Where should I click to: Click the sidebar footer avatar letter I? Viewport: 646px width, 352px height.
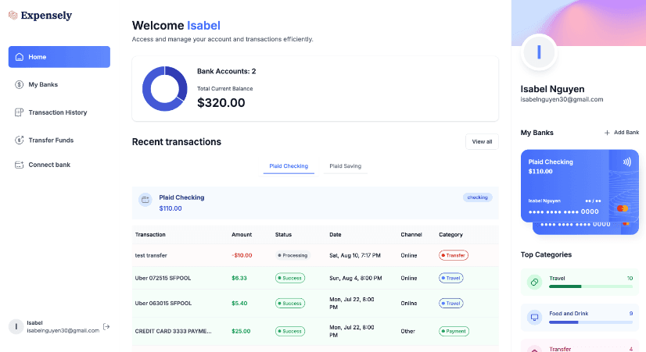click(16, 326)
